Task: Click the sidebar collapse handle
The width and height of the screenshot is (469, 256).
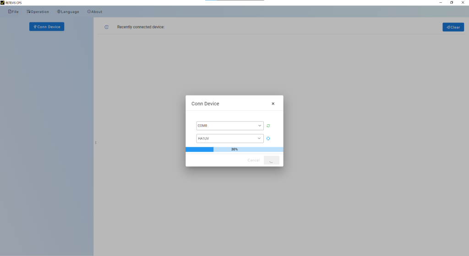Action: (x=96, y=143)
